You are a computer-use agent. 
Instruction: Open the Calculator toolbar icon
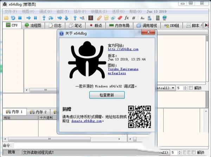158,18
